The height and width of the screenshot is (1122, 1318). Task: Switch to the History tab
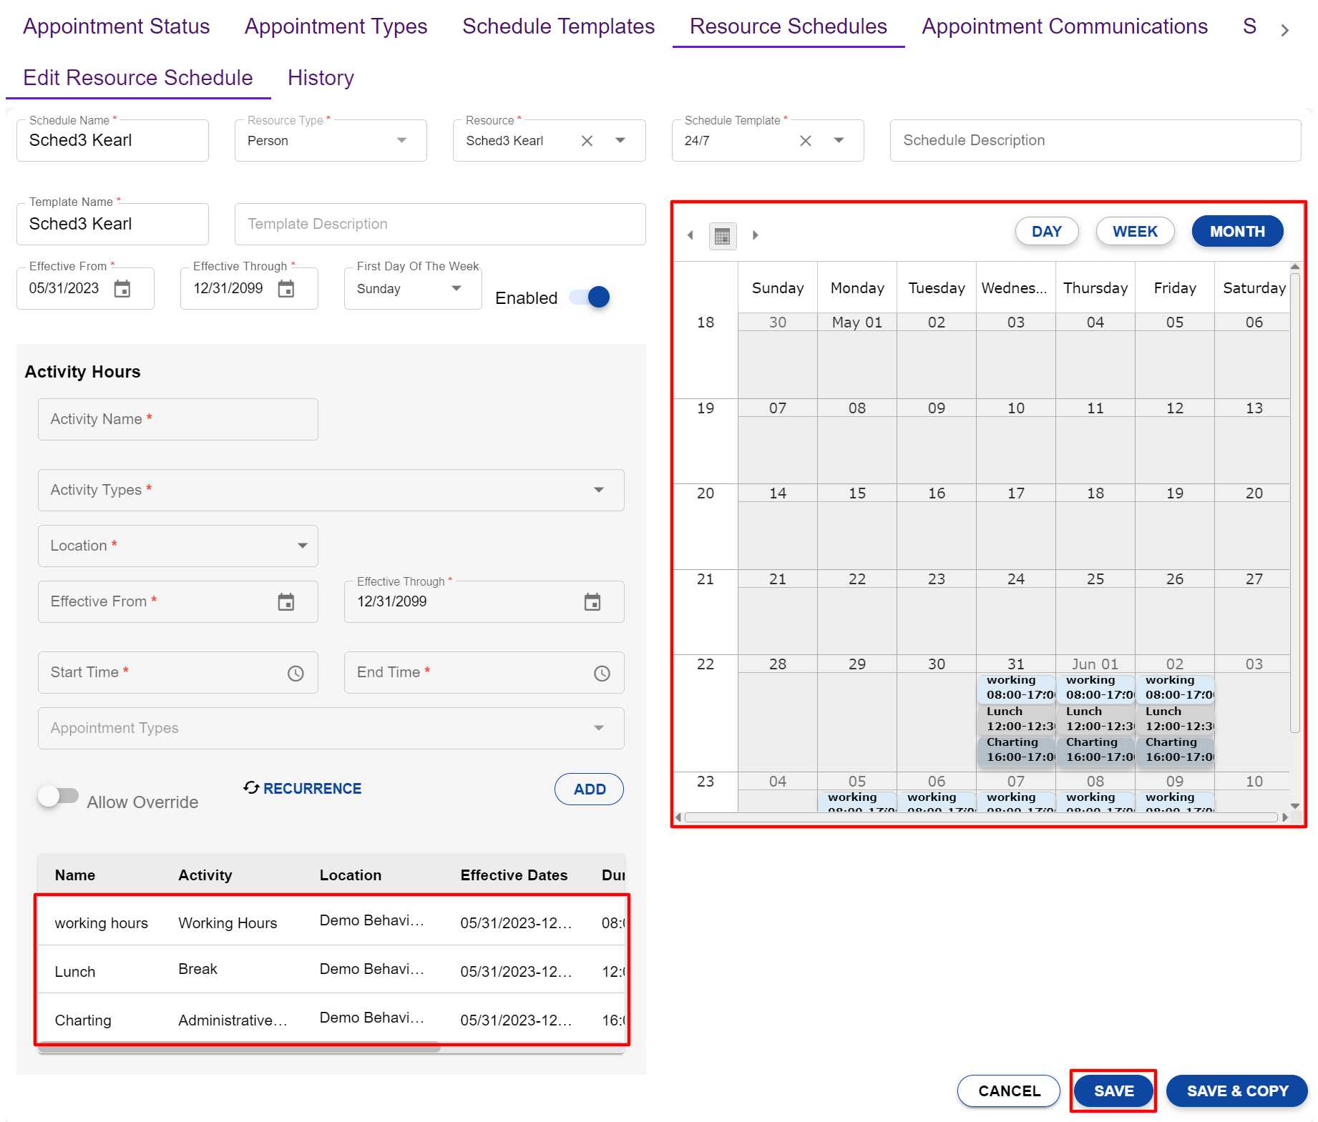pyautogui.click(x=321, y=77)
